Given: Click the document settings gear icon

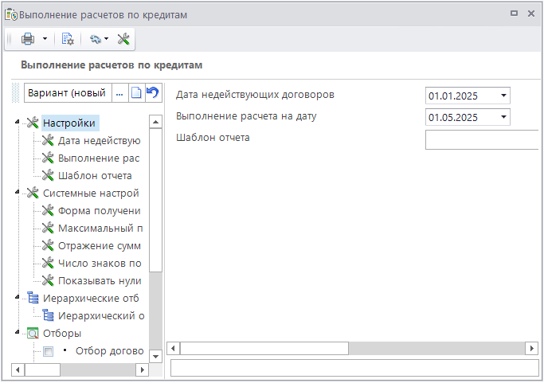Looking at the screenshot, I should pyautogui.click(x=68, y=38).
